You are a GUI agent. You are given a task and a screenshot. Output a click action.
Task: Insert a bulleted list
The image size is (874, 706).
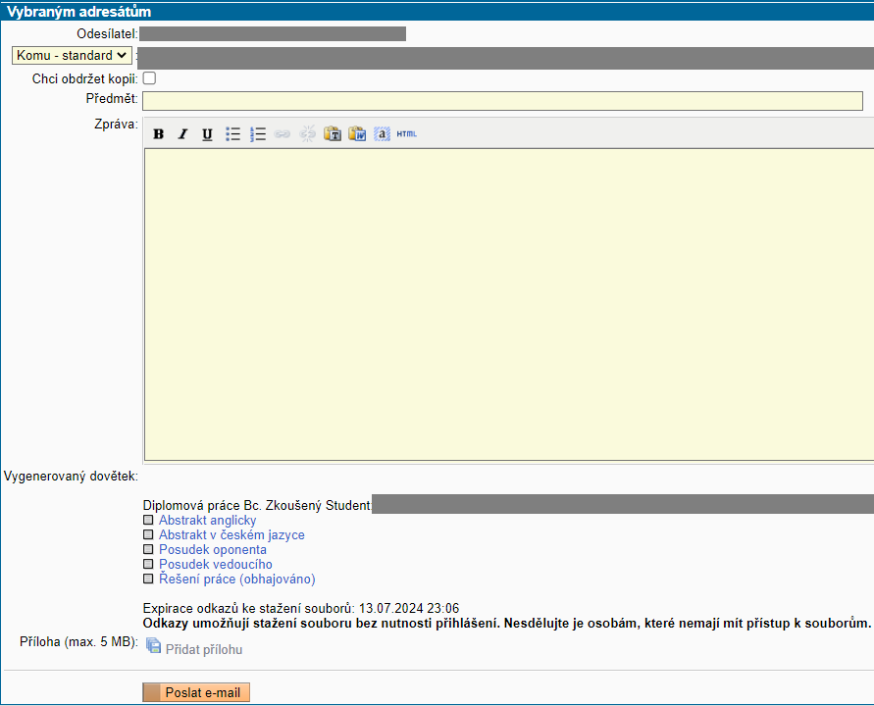[233, 134]
